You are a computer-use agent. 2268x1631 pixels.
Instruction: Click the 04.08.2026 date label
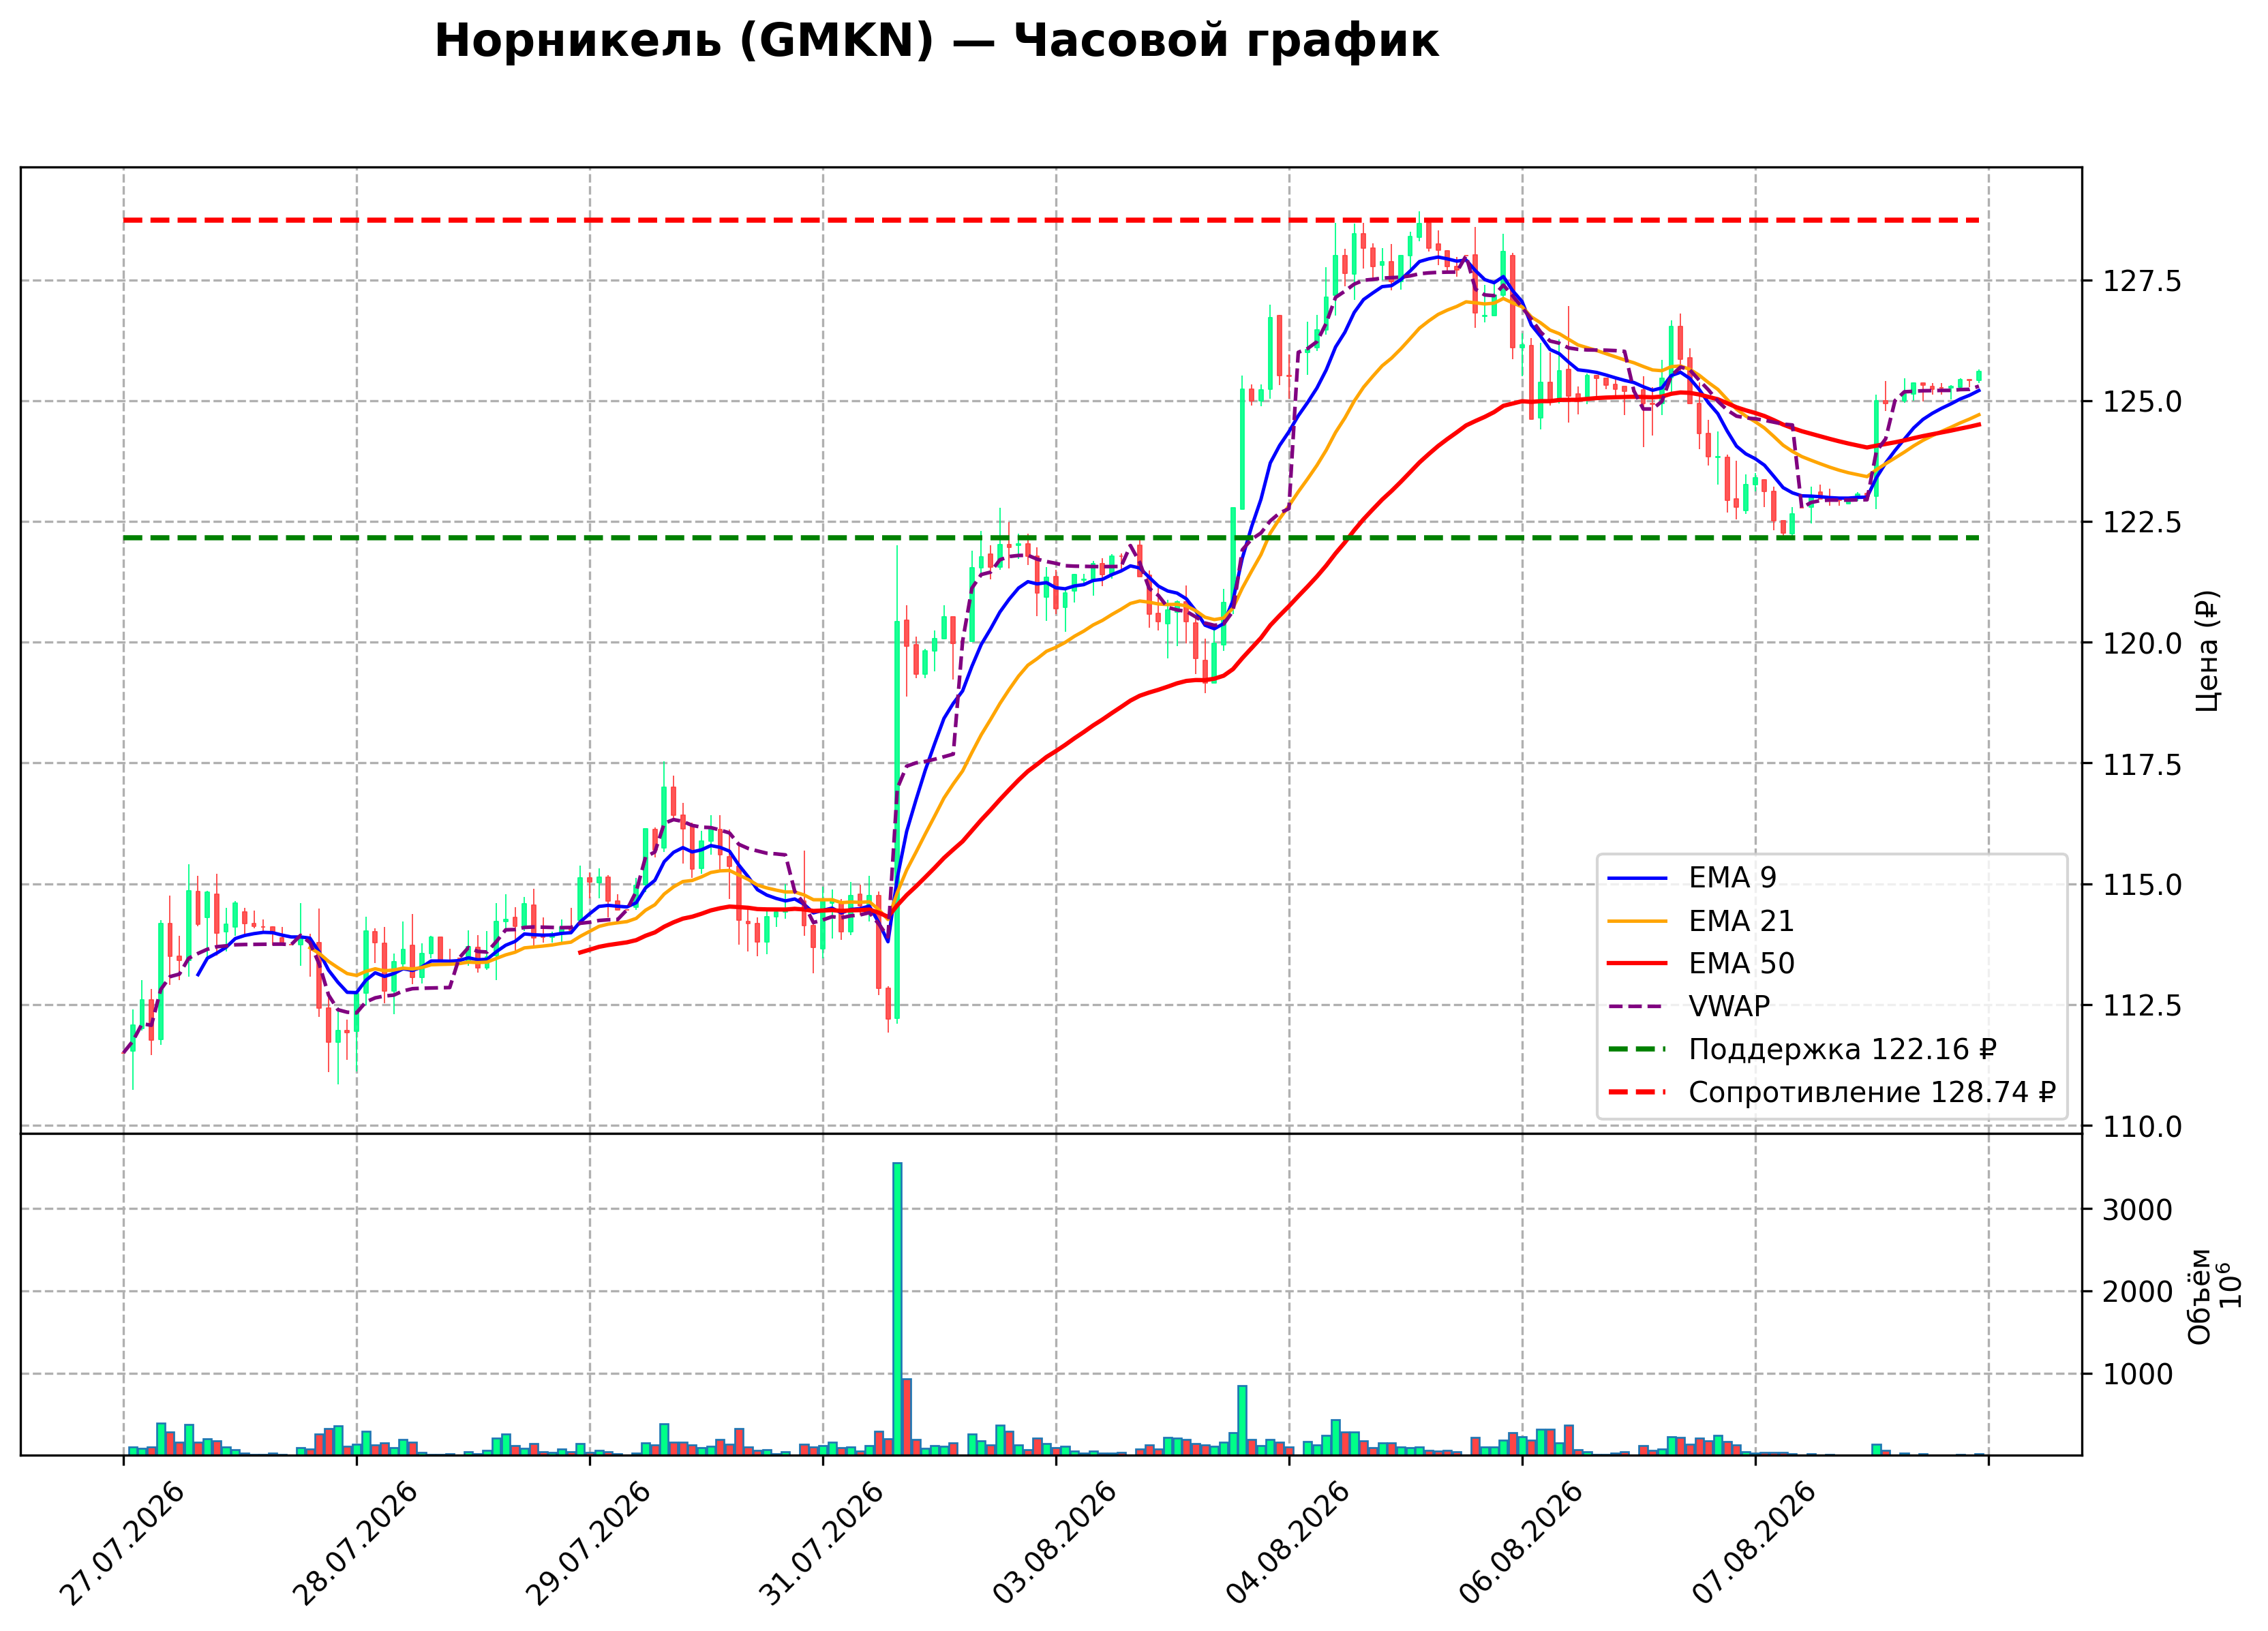1287,1544
